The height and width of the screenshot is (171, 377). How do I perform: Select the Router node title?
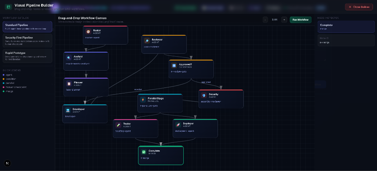97,30
